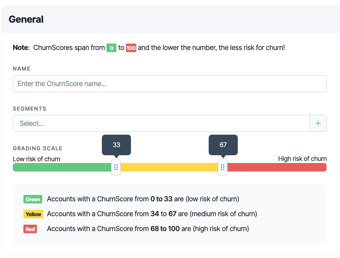The width and height of the screenshot is (340, 258).
Task: Click the General section heading
Action: [x=26, y=19]
